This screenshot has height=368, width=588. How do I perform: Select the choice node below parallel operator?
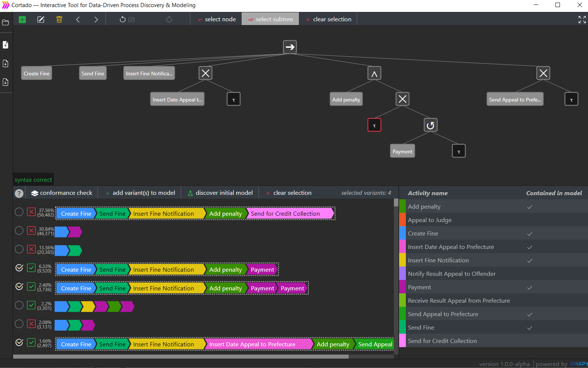(x=402, y=99)
